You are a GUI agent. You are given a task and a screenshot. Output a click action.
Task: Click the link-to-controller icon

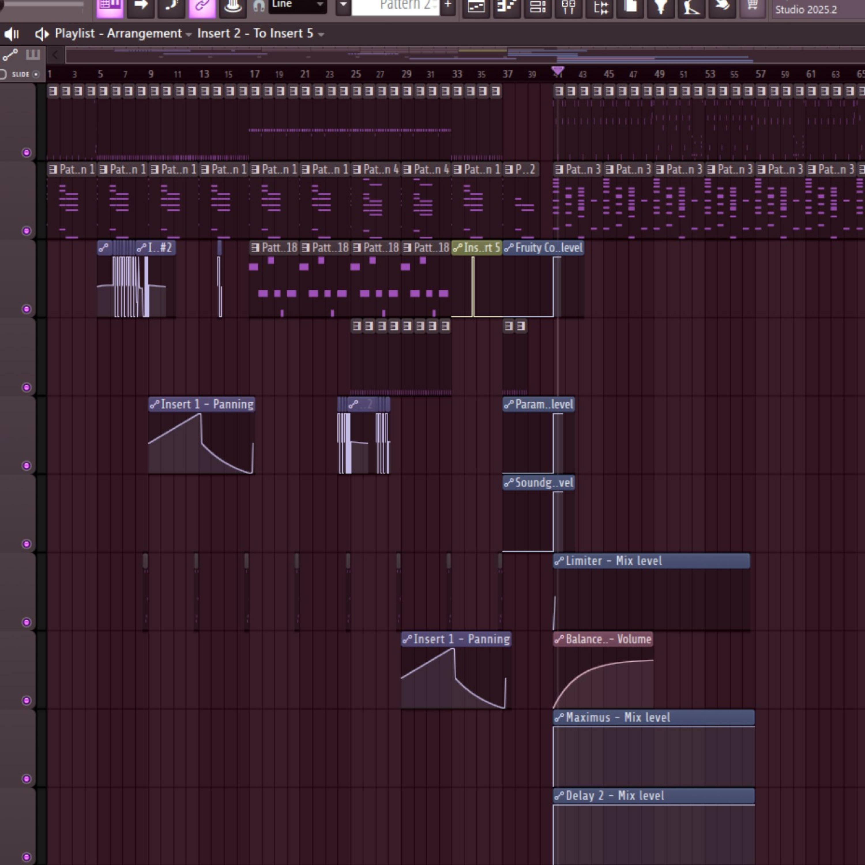(202, 6)
